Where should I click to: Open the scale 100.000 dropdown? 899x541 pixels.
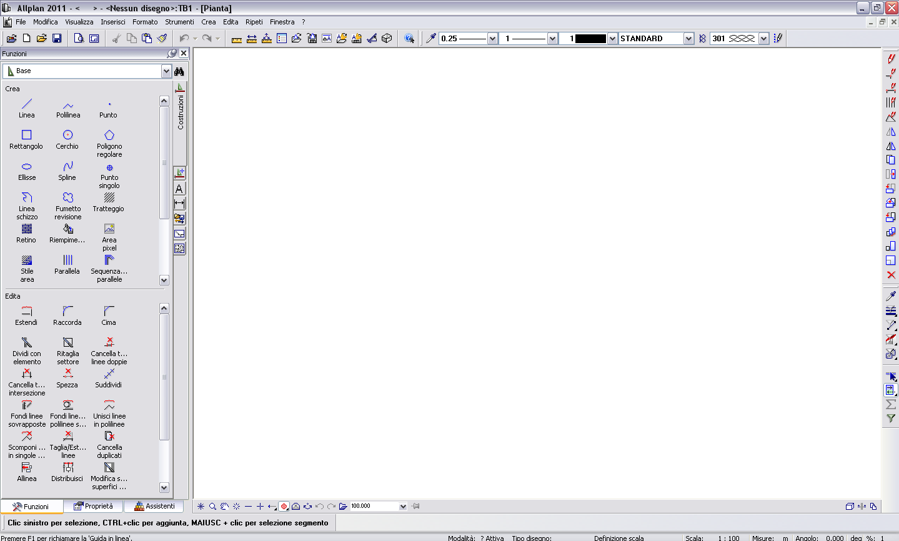[403, 507]
